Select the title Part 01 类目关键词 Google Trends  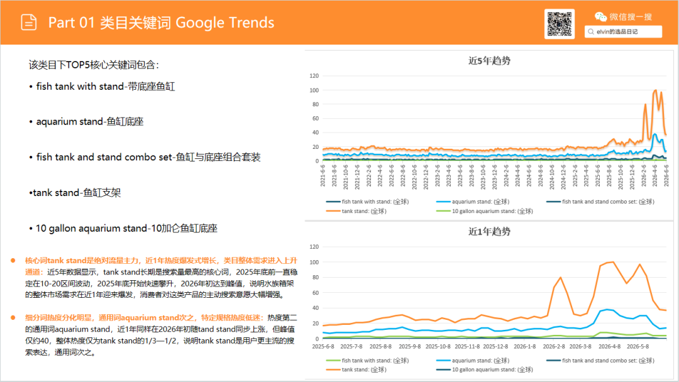(x=161, y=23)
